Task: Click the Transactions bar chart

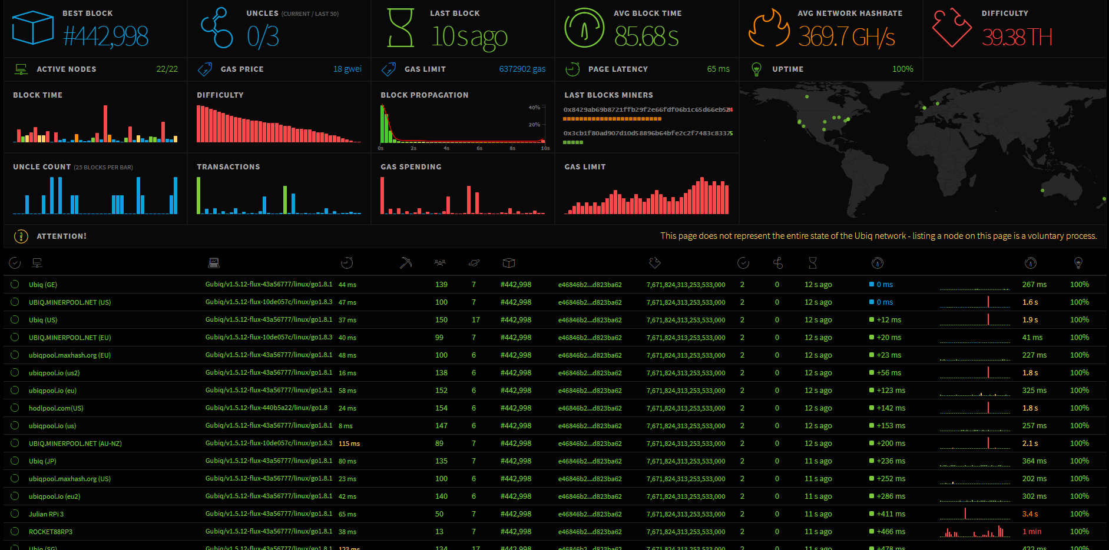Action: 279,195
